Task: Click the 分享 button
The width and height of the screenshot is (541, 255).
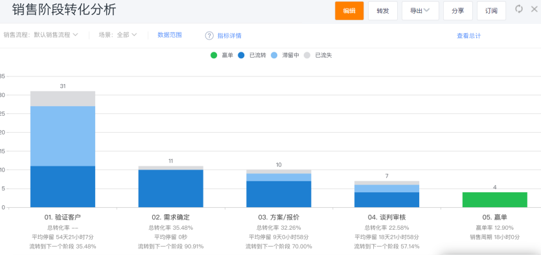Action: click(x=458, y=11)
